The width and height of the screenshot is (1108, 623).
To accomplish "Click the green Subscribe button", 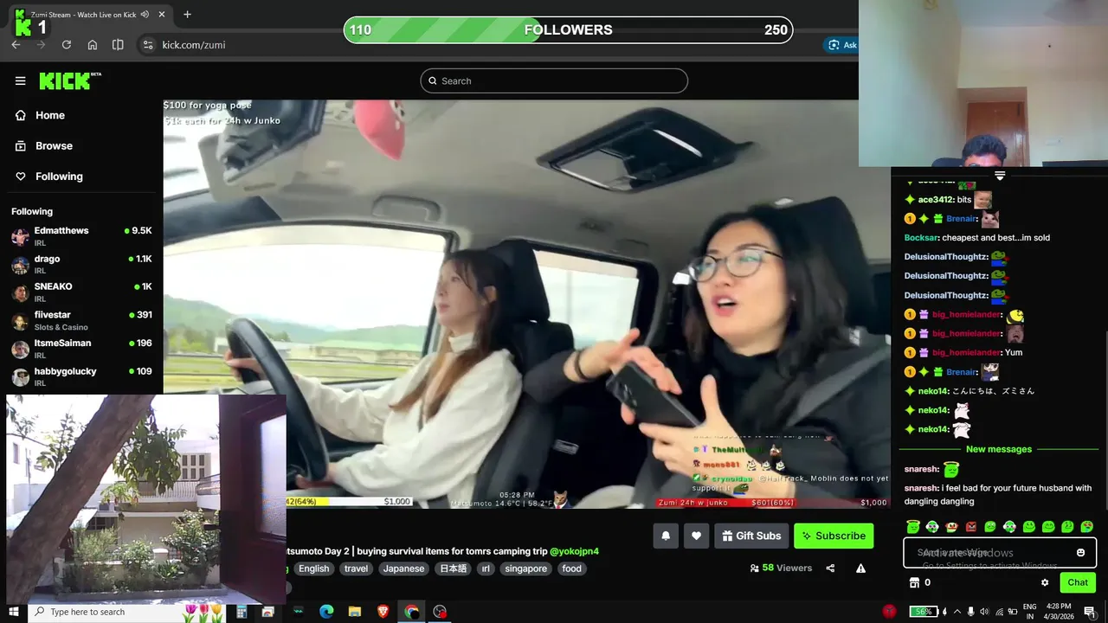I will coord(834,536).
